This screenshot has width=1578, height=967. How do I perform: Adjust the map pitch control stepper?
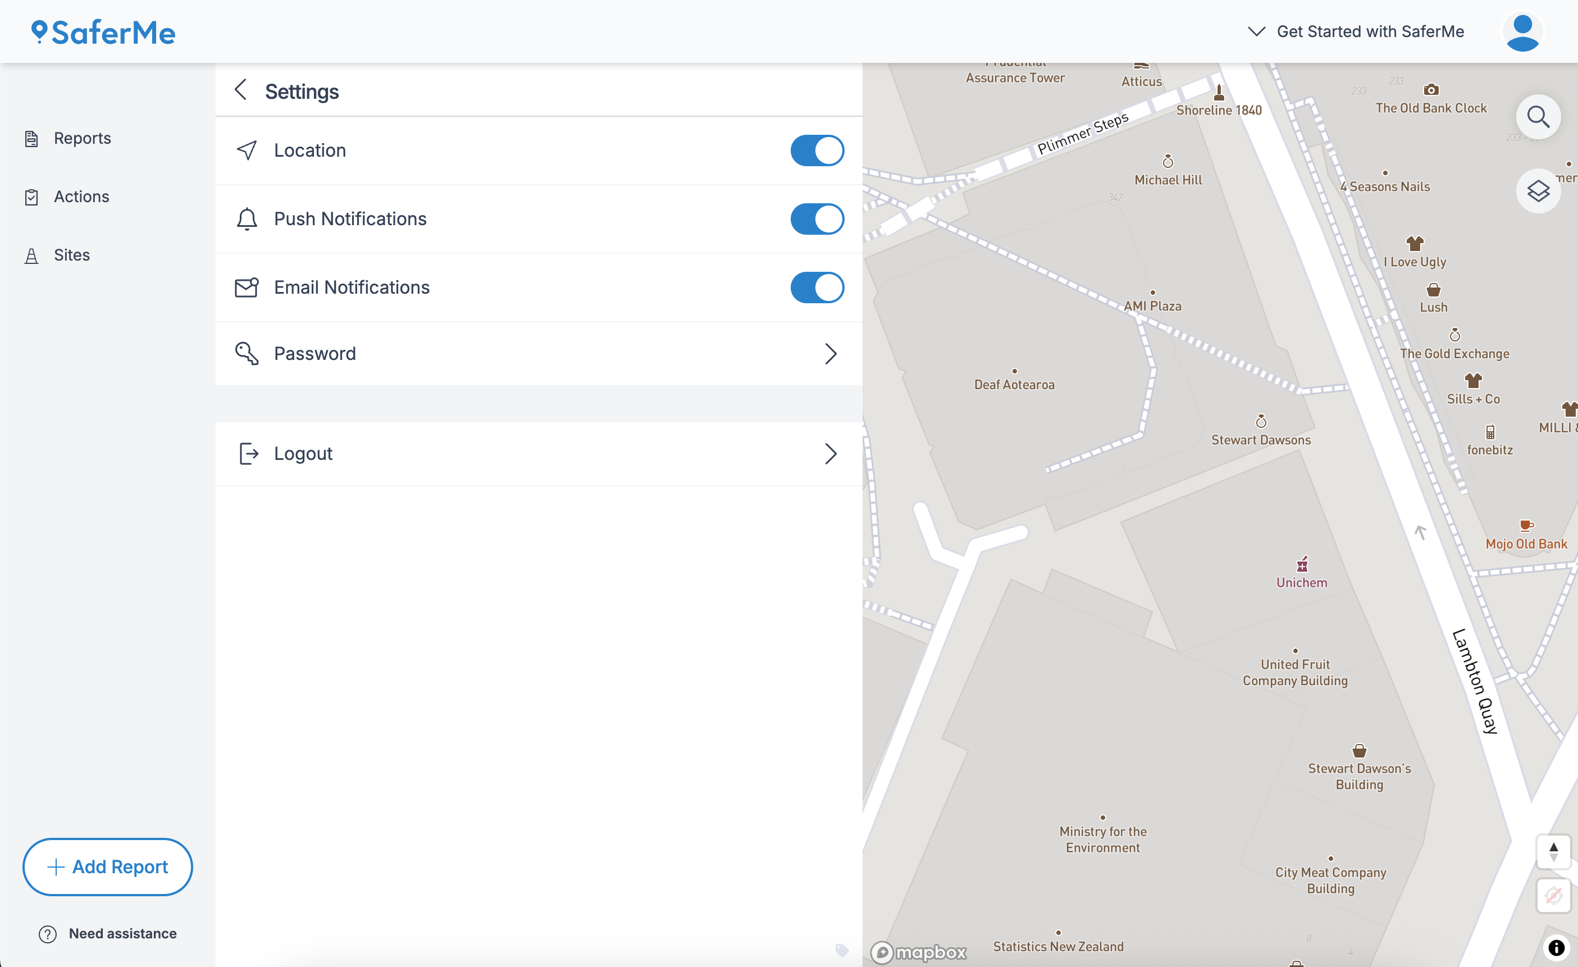pos(1553,852)
